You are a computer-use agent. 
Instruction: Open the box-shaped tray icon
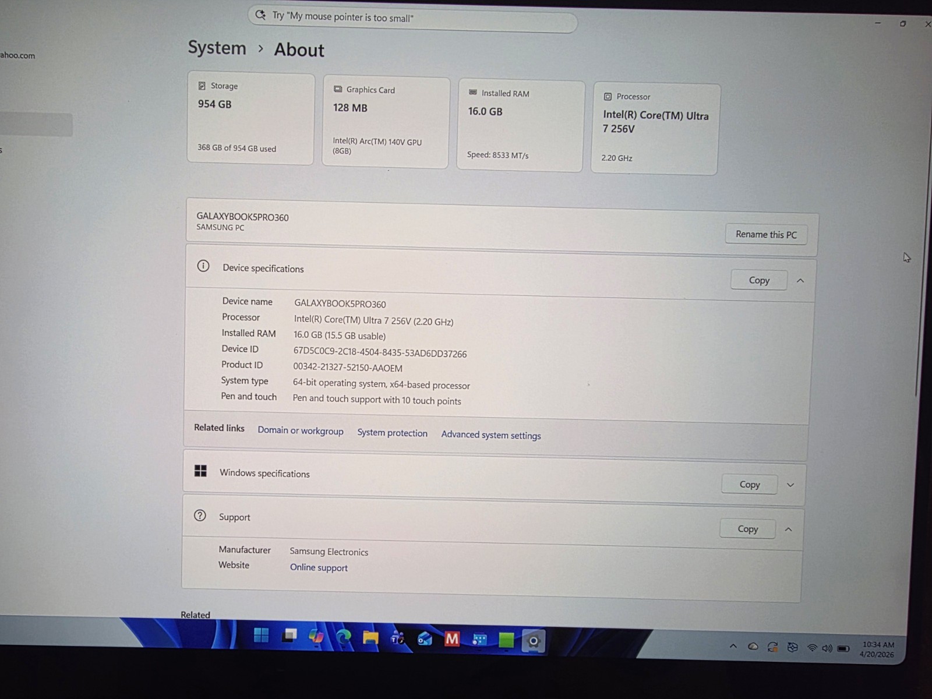(792, 647)
